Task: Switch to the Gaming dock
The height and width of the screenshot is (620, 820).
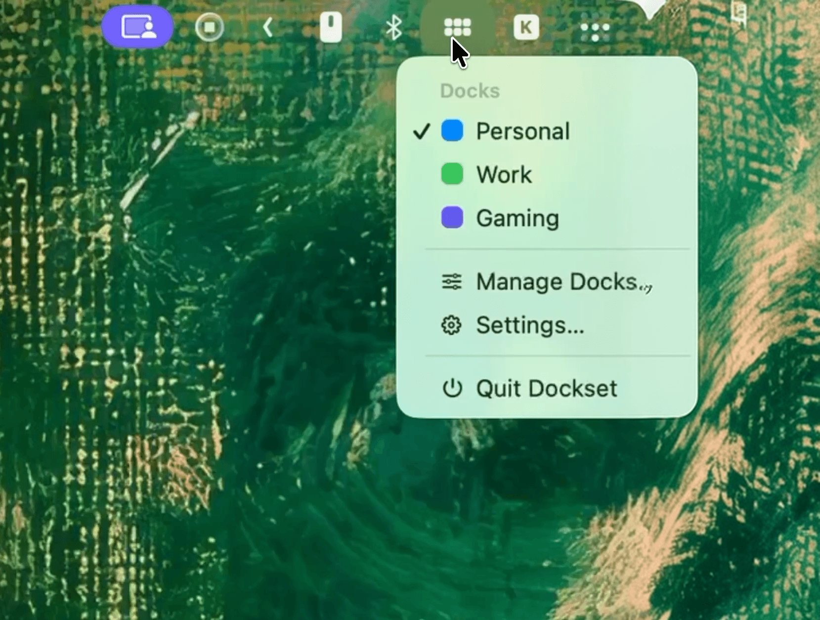Action: click(547, 218)
